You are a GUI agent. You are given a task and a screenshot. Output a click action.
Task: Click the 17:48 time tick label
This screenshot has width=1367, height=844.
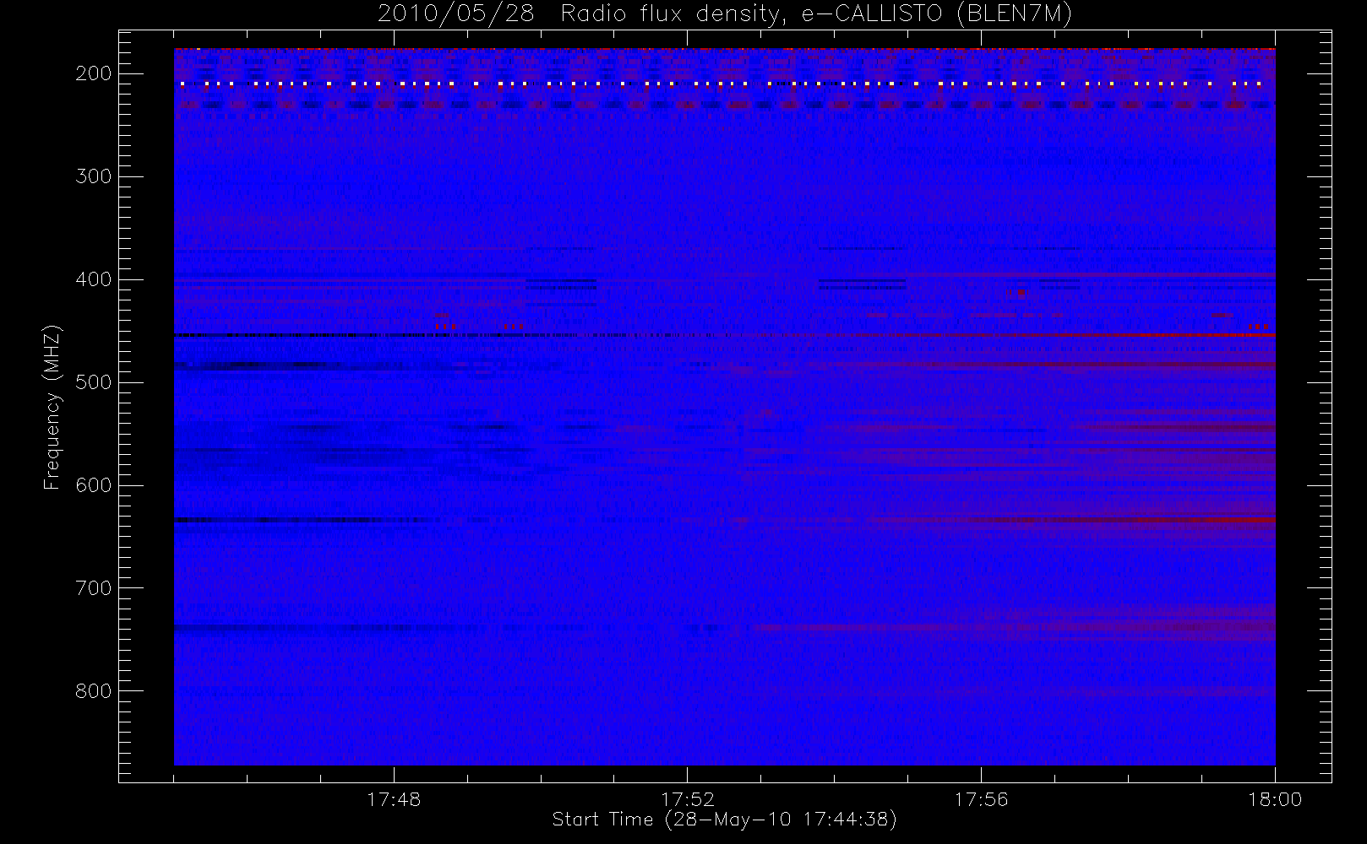tap(394, 799)
